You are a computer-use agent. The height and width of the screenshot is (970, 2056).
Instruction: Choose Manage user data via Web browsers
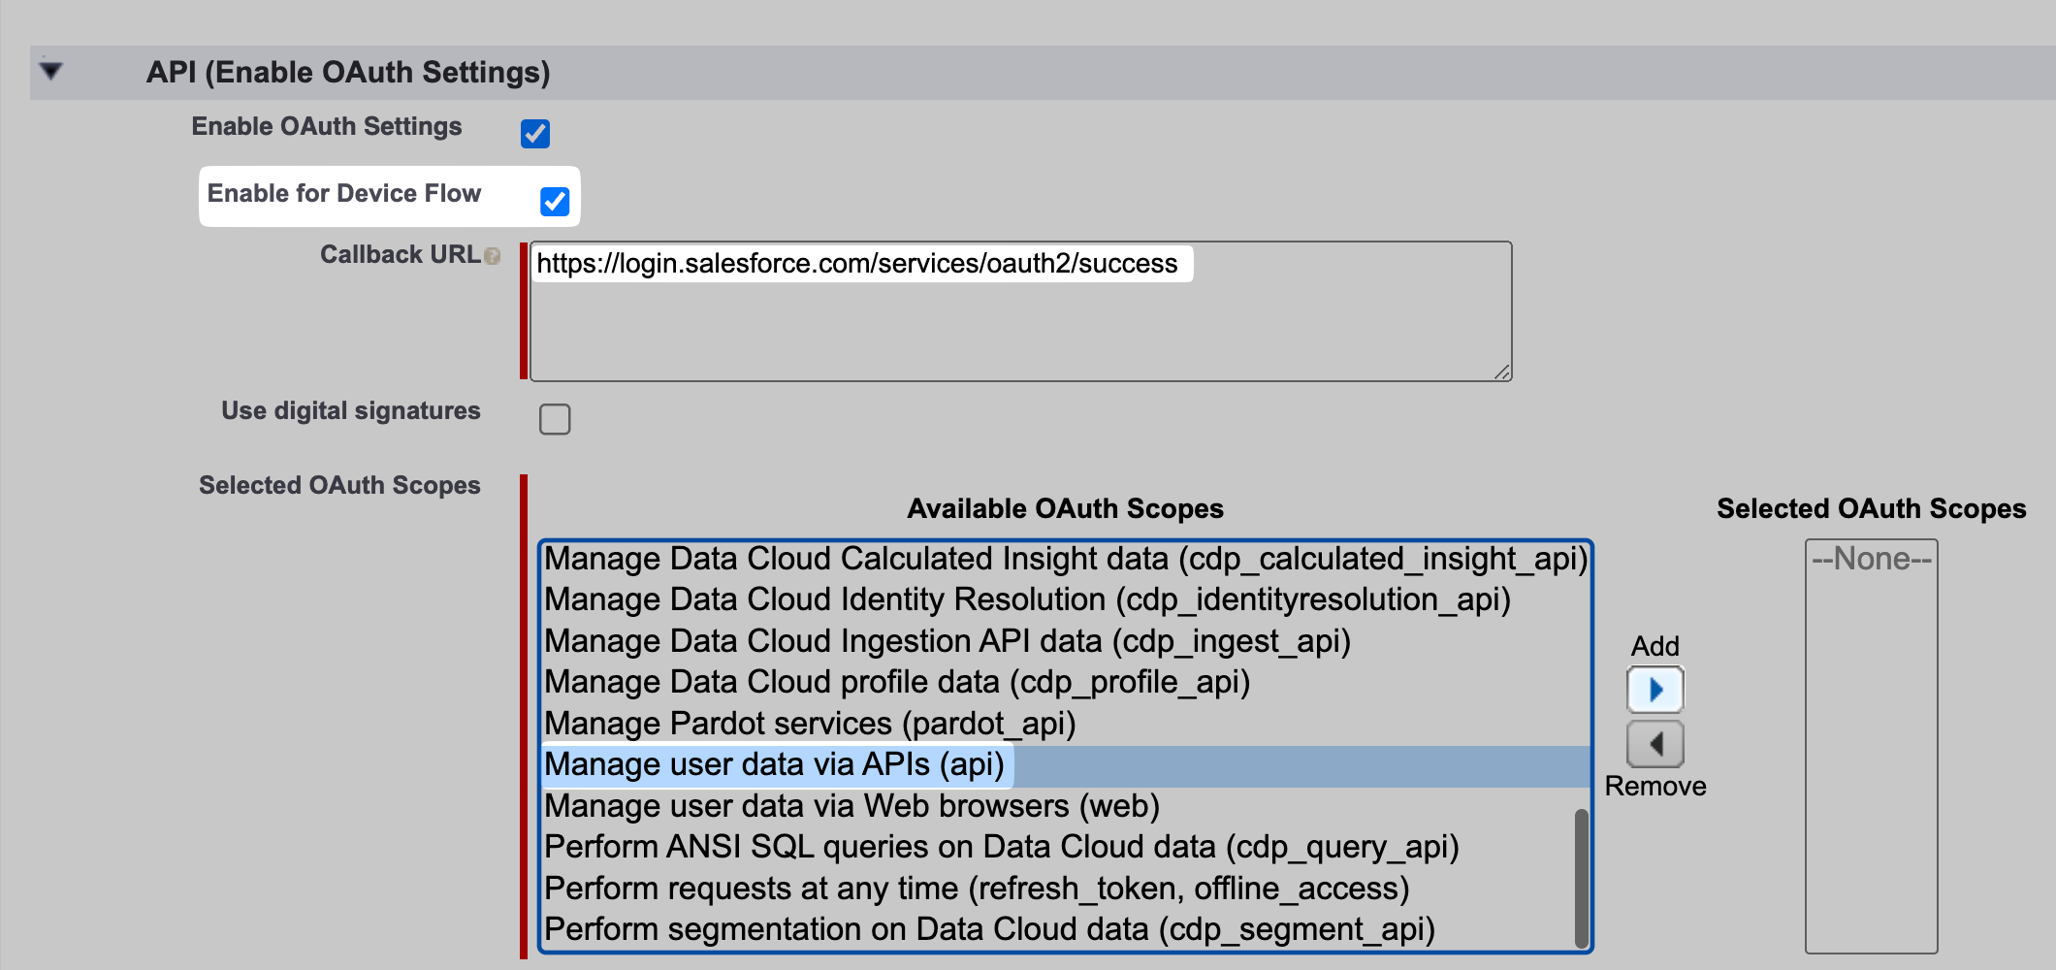pyautogui.click(x=851, y=806)
